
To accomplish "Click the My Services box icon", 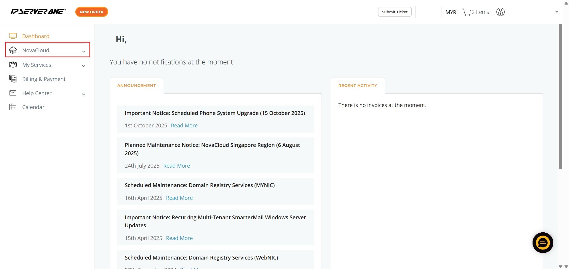I will tap(13, 65).
